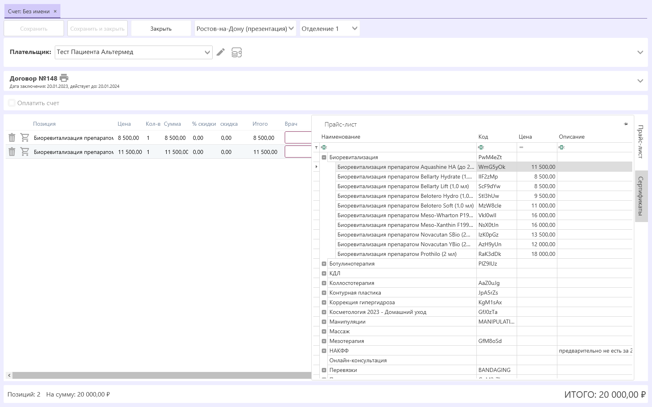Open the Ростов-на-Дону (презентация) dropdown
652x407 pixels.
(x=245, y=29)
